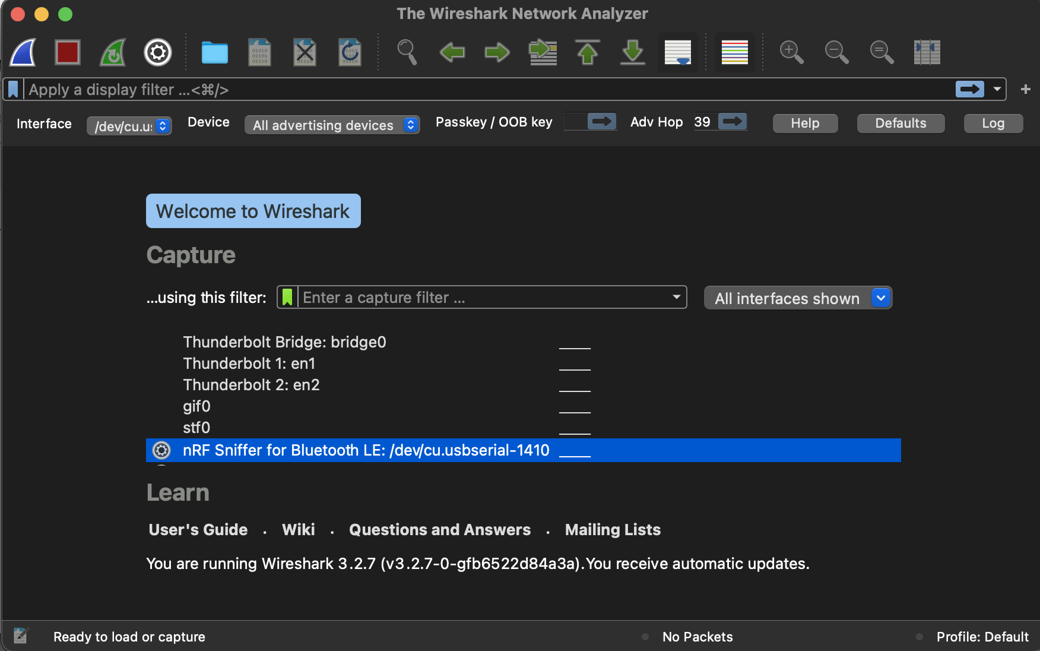Open capture options gear icon
This screenshot has height=651, width=1040.
point(158,52)
